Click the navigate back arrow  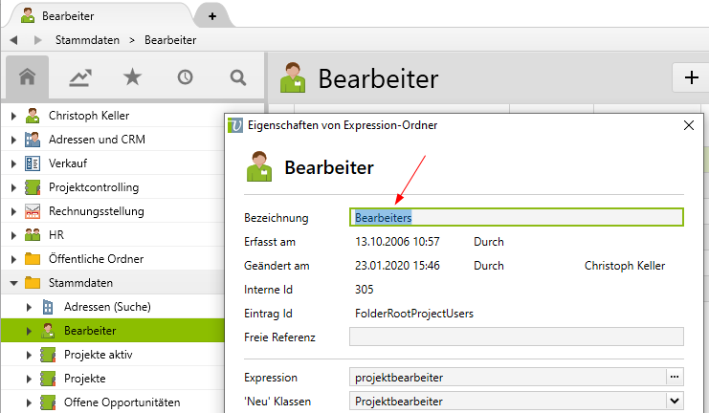click(14, 40)
